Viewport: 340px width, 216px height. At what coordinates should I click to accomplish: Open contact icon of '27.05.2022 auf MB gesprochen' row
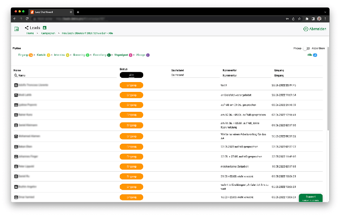pos(16,147)
